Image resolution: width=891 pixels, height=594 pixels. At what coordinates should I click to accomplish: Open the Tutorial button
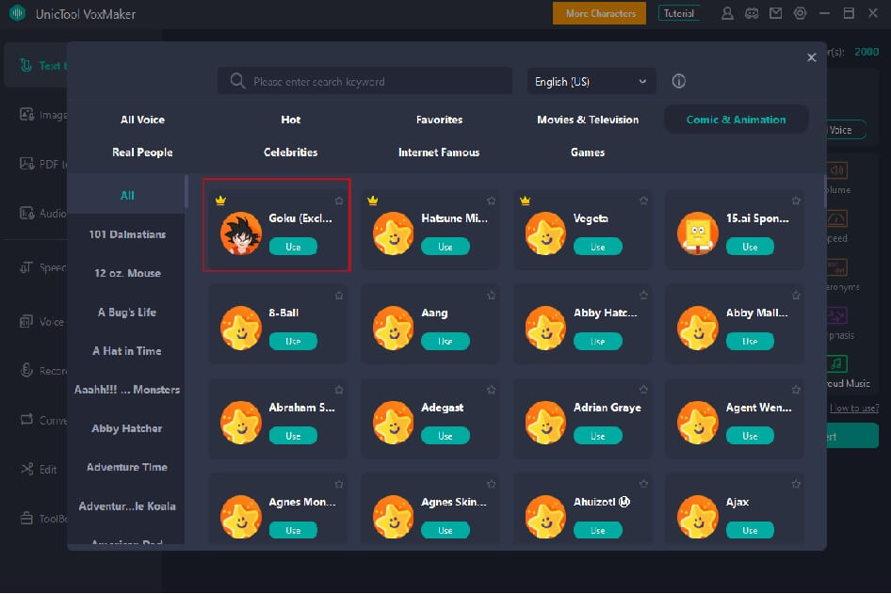click(x=679, y=13)
